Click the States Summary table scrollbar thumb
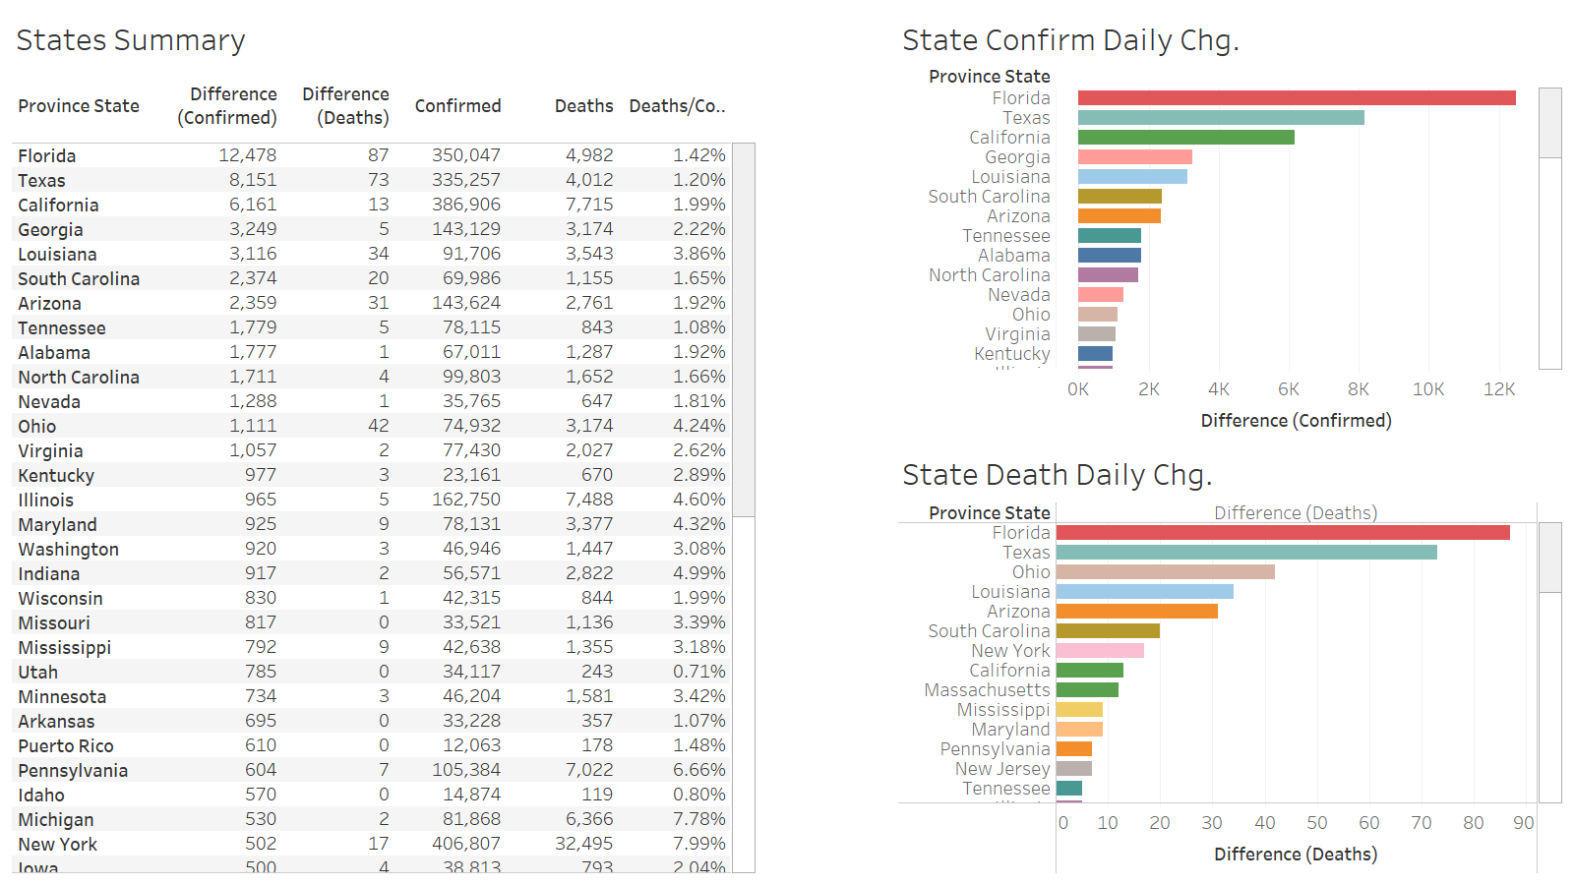Screen dimensions: 1574x885 pyautogui.click(x=745, y=329)
